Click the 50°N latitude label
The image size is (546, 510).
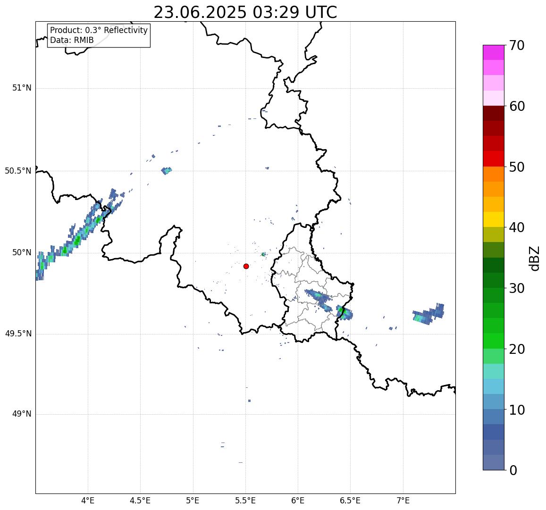22,252
